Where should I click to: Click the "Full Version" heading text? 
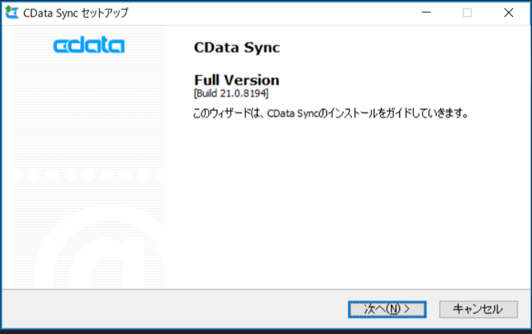click(237, 80)
